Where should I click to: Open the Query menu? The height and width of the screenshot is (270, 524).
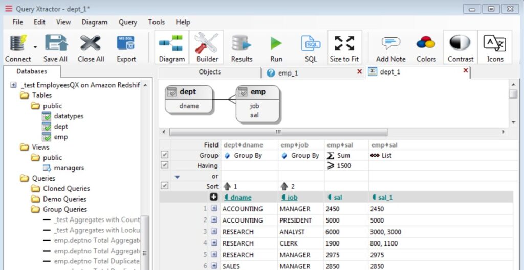coord(127,22)
